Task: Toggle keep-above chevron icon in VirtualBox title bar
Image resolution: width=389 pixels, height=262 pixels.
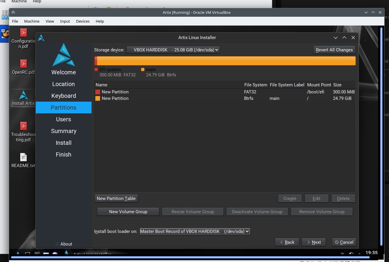Action: [13, 12]
